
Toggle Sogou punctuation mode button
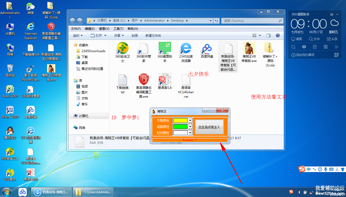[314, 169]
